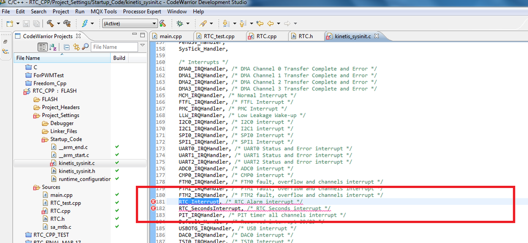
Task: Close the kinetis_sysinit.c editor tab
Action: click(377, 36)
